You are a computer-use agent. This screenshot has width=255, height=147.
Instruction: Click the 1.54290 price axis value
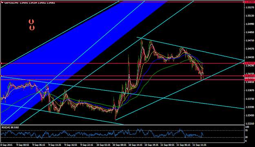point(250,66)
